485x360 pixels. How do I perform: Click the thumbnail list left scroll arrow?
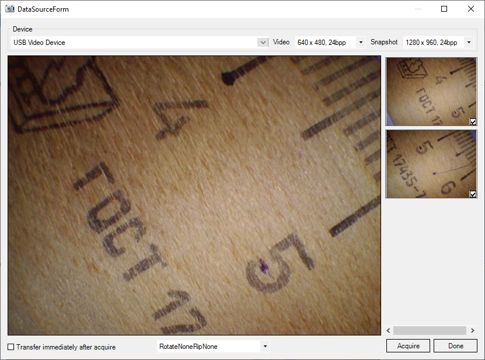click(389, 331)
